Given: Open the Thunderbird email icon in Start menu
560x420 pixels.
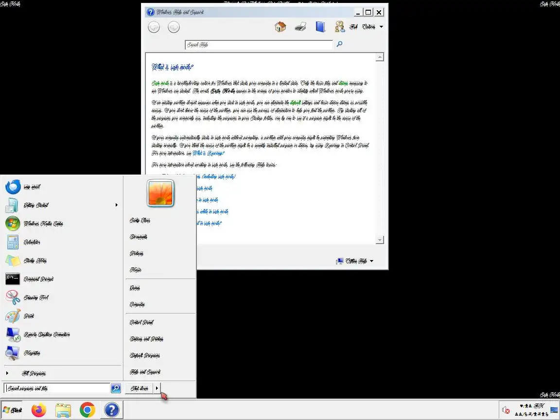Looking at the screenshot, I should (13, 187).
